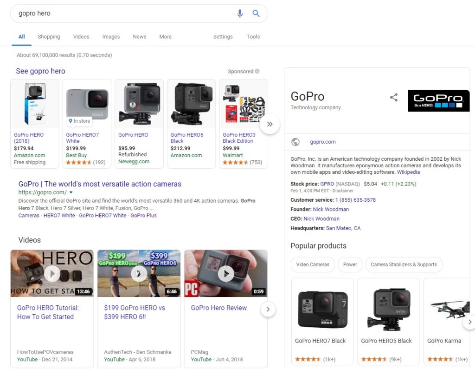The width and height of the screenshot is (475, 369).
Task: Play the $199 GoPro HERO vs $399 video
Action: coord(139,273)
